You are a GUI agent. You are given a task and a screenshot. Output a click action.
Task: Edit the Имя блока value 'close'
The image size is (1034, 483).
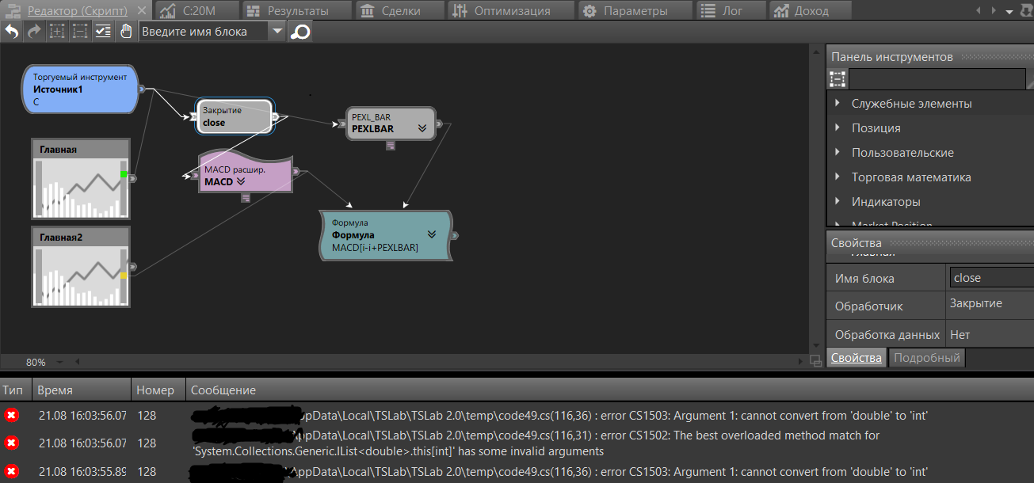coord(991,278)
